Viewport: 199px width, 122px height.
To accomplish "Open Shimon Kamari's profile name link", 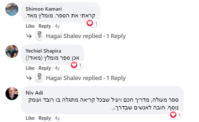I will [44, 9].
